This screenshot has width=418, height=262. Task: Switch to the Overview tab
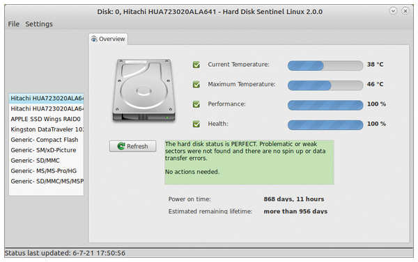108,39
